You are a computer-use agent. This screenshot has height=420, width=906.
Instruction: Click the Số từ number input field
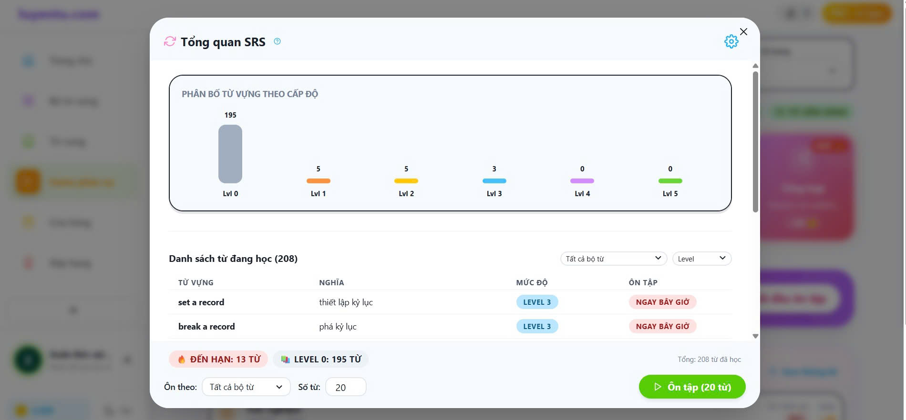pos(345,387)
